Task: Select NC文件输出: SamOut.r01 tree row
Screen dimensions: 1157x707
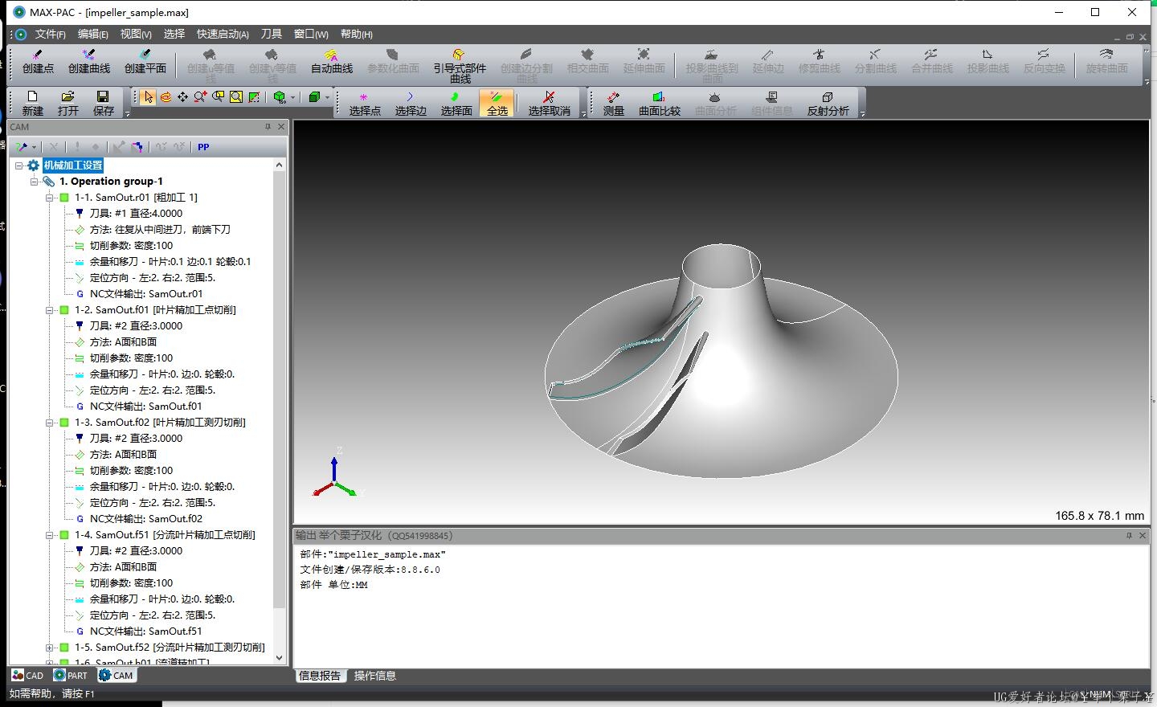Action: [x=146, y=294]
